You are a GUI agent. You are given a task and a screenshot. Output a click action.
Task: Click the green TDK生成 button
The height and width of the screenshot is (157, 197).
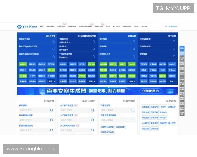51,70
